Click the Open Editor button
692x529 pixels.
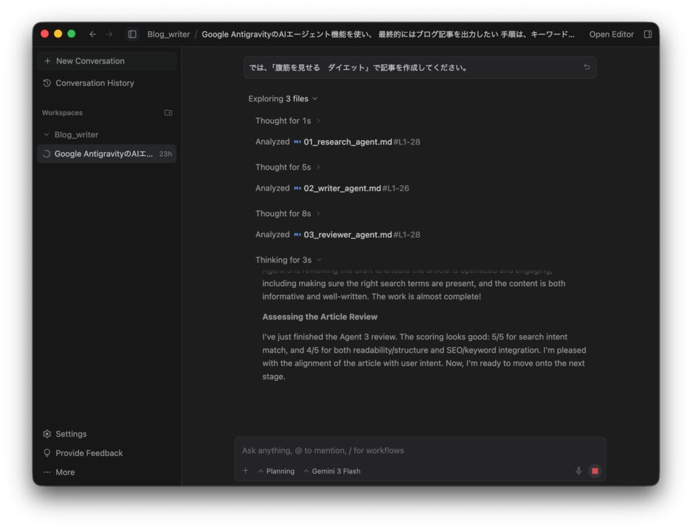pyautogui.click(x=611, y=34)
